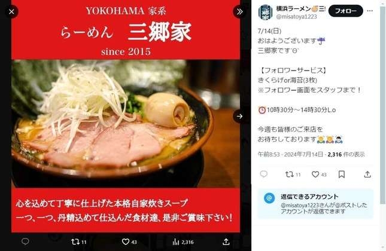
Task: Click the reply bubble in the side panel
Action: [264, 174]
